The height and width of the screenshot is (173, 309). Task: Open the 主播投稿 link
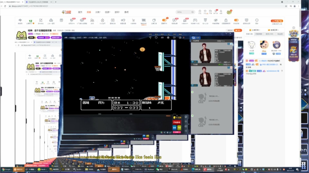(254, 30)
